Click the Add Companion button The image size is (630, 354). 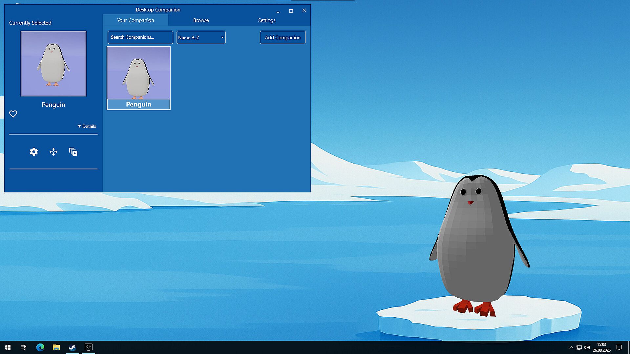tap(283, 37)
